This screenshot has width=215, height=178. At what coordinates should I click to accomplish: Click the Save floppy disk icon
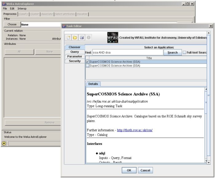82,38
